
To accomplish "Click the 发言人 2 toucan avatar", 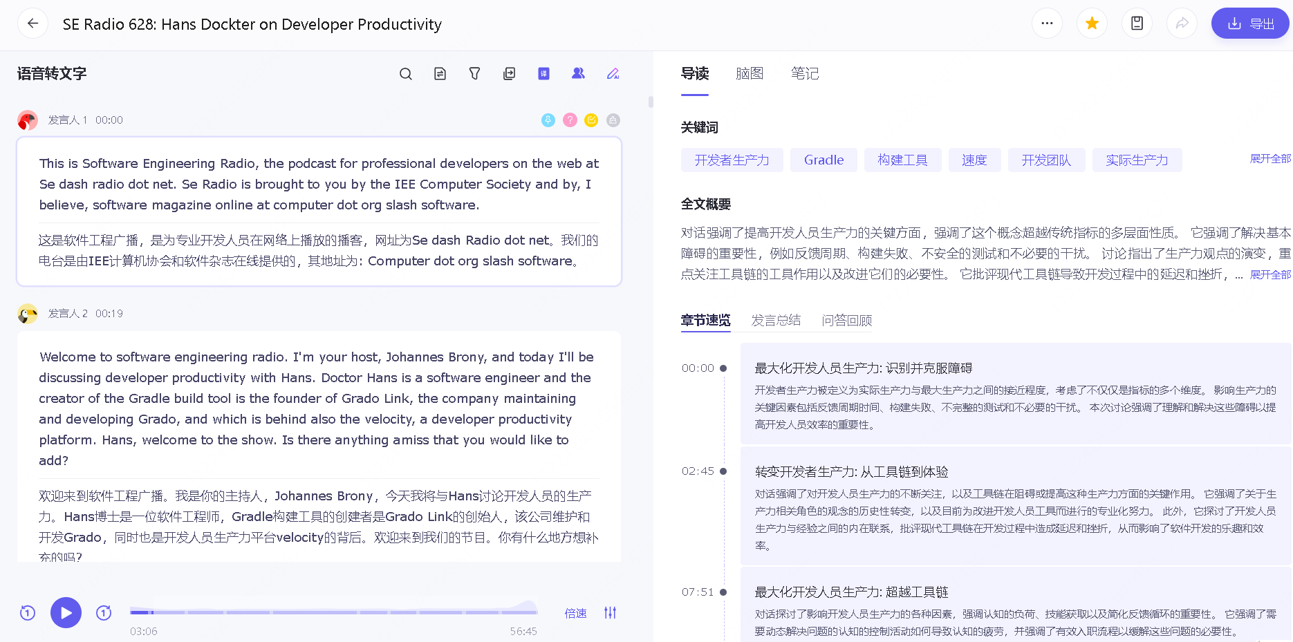I will [28, 314].
